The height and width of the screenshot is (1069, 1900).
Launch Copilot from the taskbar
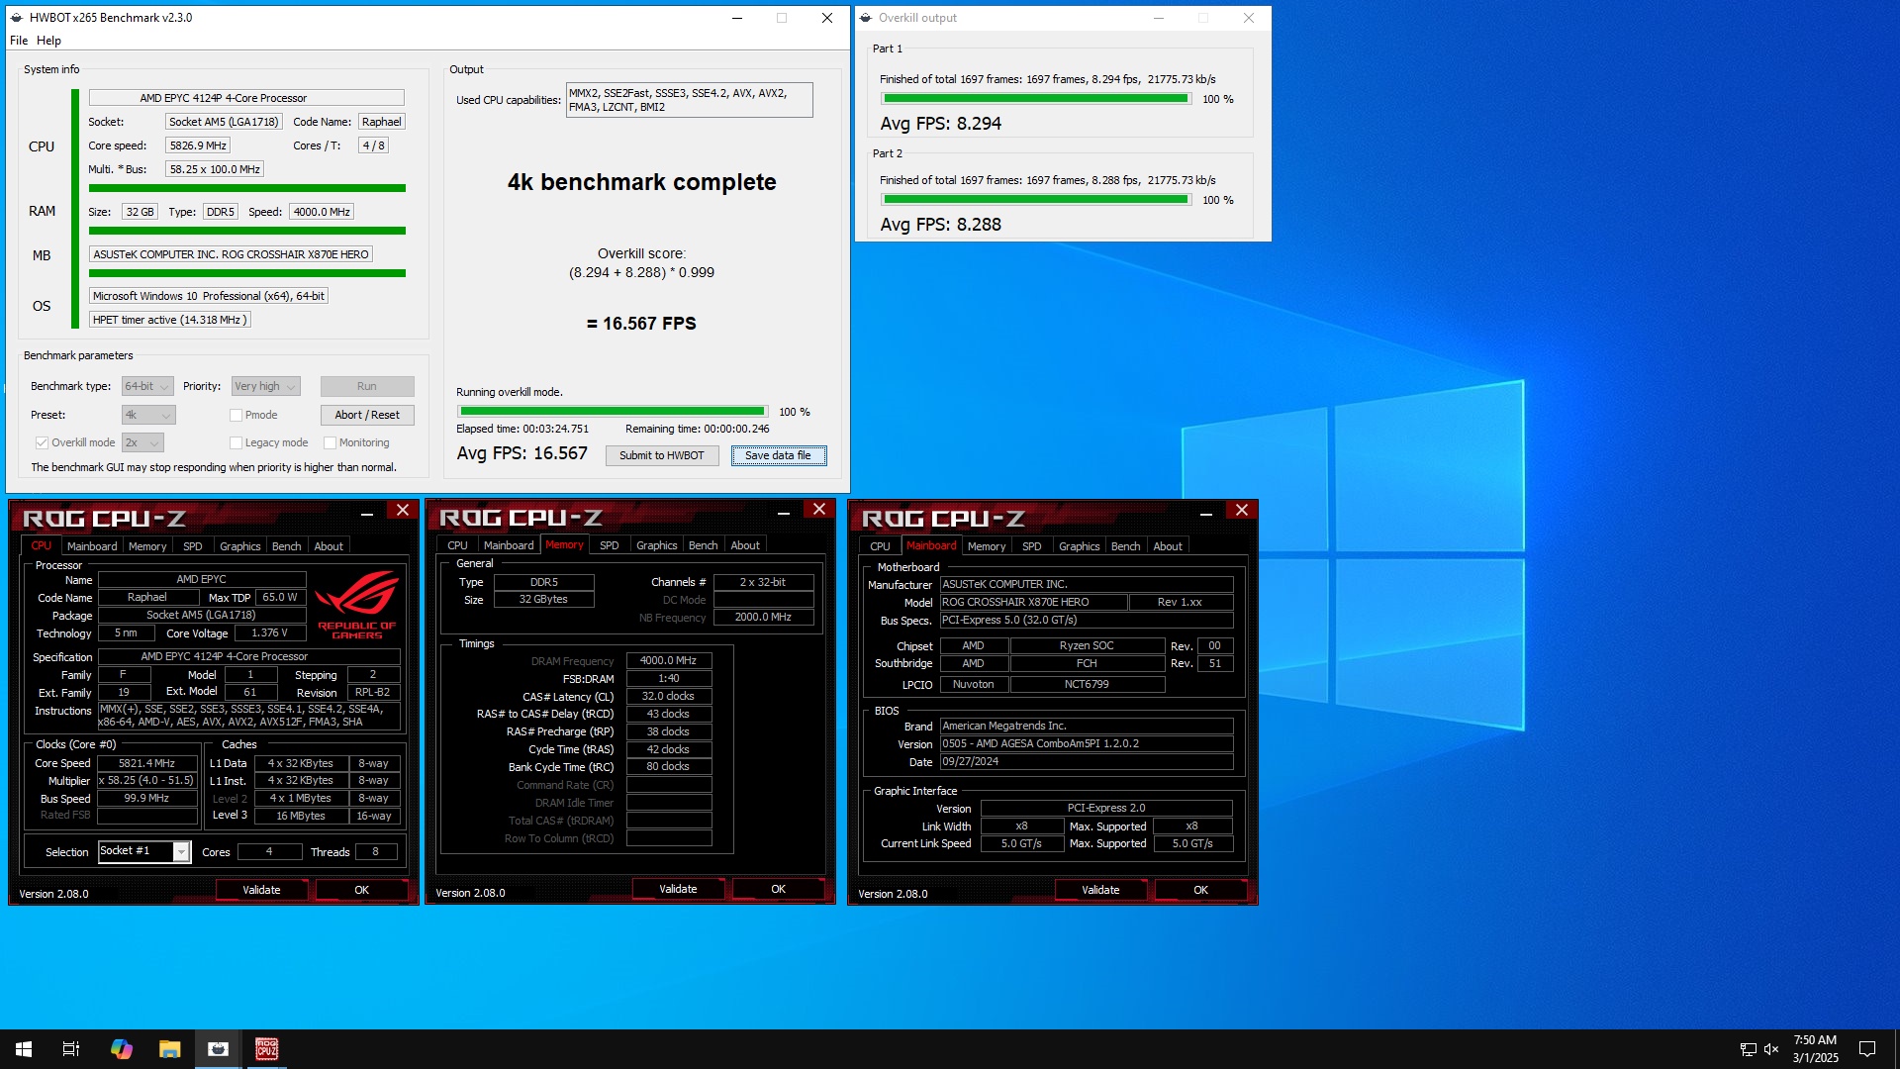pos(121,1049)
